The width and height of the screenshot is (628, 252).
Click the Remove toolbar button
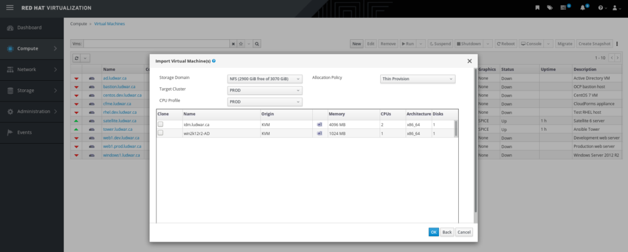click(x=388, y=44)
